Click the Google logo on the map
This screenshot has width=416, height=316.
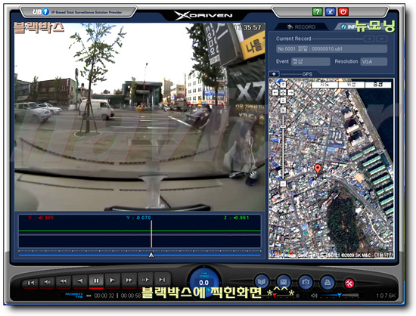coord(282,253)
